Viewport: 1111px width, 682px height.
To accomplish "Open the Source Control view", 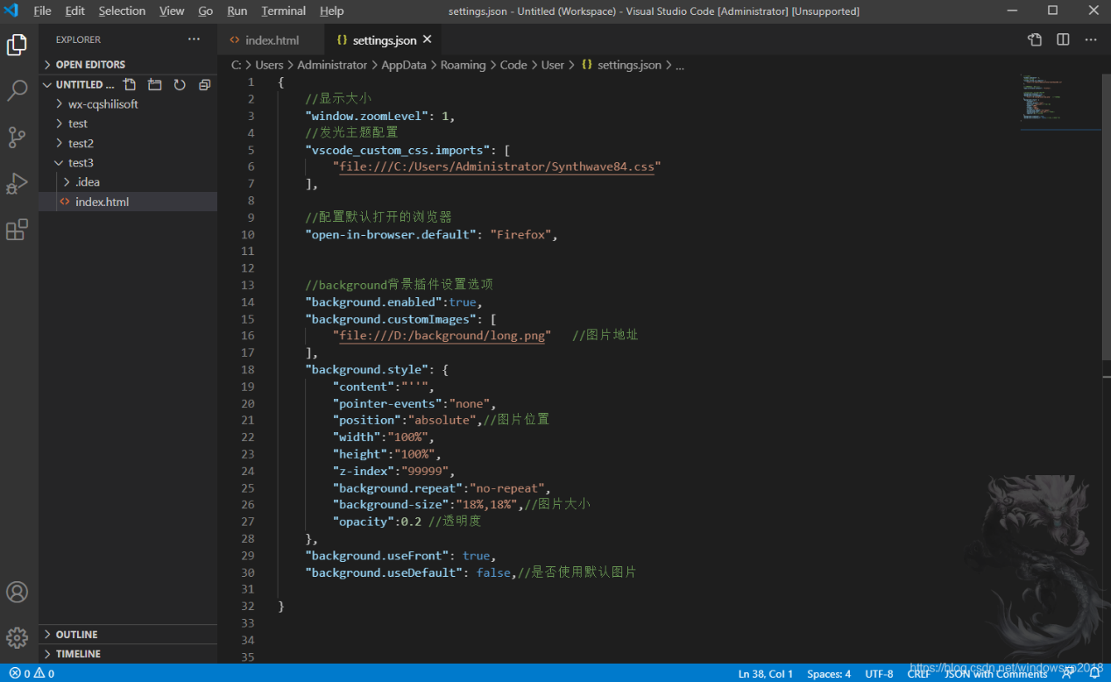I will [18, 137].
